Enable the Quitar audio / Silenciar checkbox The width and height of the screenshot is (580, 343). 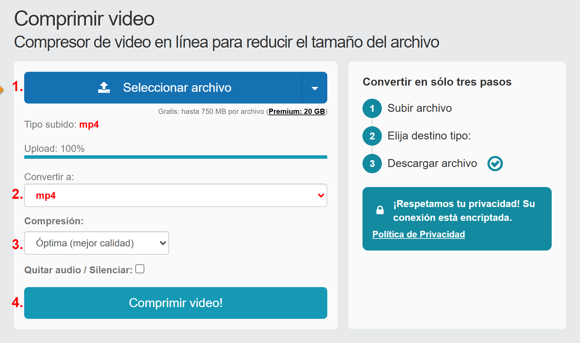pos(140,269)
